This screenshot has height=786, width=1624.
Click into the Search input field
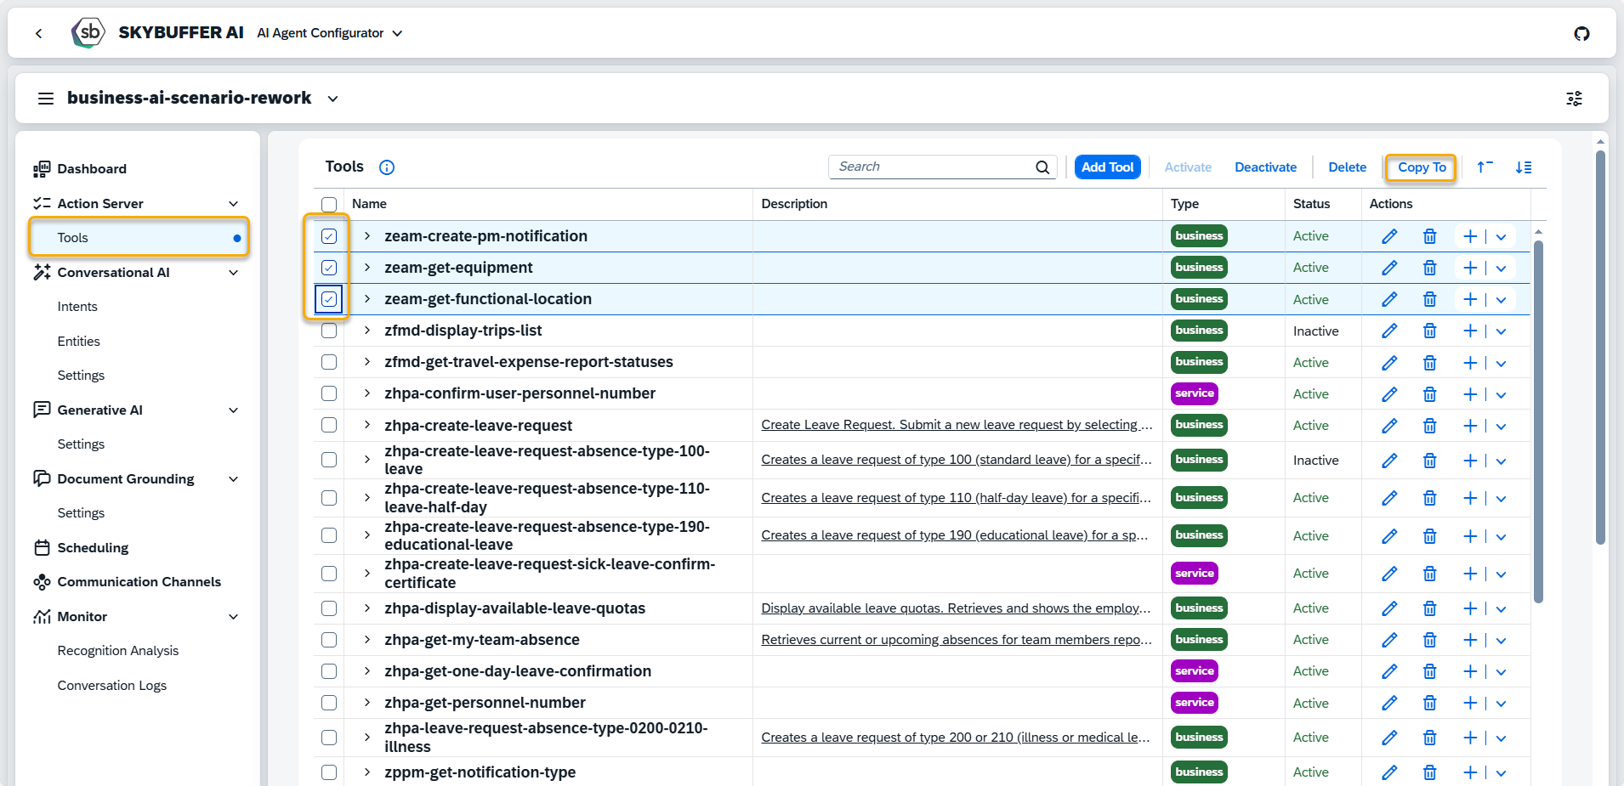tap(931, 167)
